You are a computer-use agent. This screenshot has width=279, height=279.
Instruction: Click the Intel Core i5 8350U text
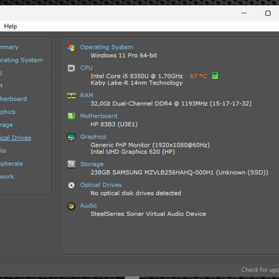(137, 76)
